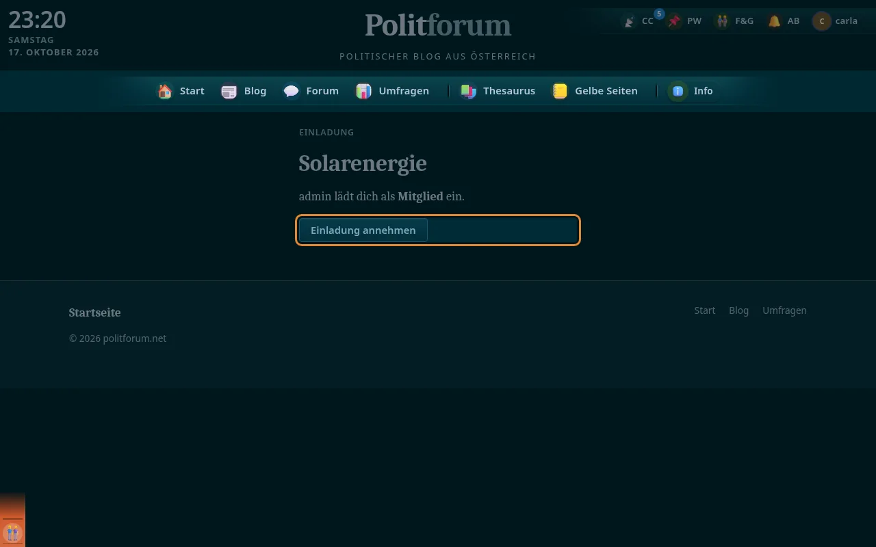Open the F&G people icon
Viewport: 876px width, 547px height.
click(x=722, y=21)
